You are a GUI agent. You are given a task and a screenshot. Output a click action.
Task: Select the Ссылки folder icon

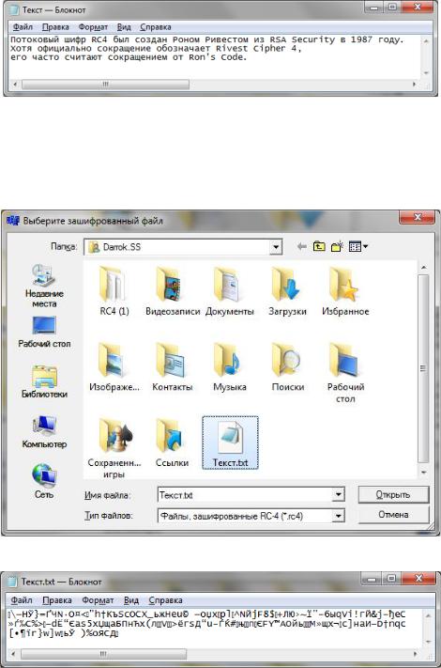click(173, 443)
